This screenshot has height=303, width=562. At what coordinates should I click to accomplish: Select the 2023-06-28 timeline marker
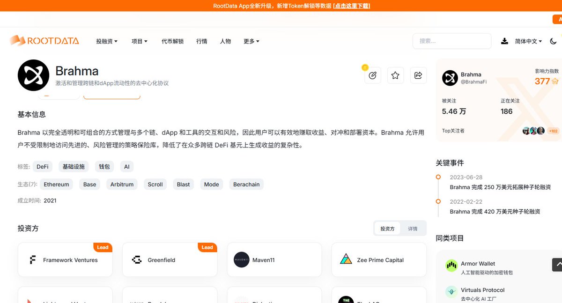tap(438, 177)
